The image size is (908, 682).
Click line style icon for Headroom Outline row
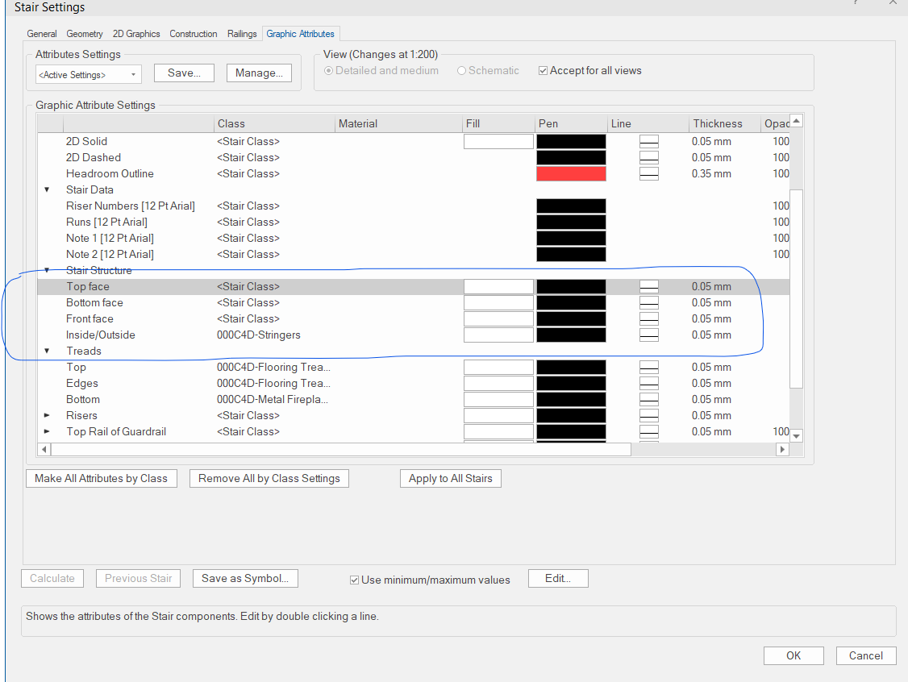coord(649,173)
